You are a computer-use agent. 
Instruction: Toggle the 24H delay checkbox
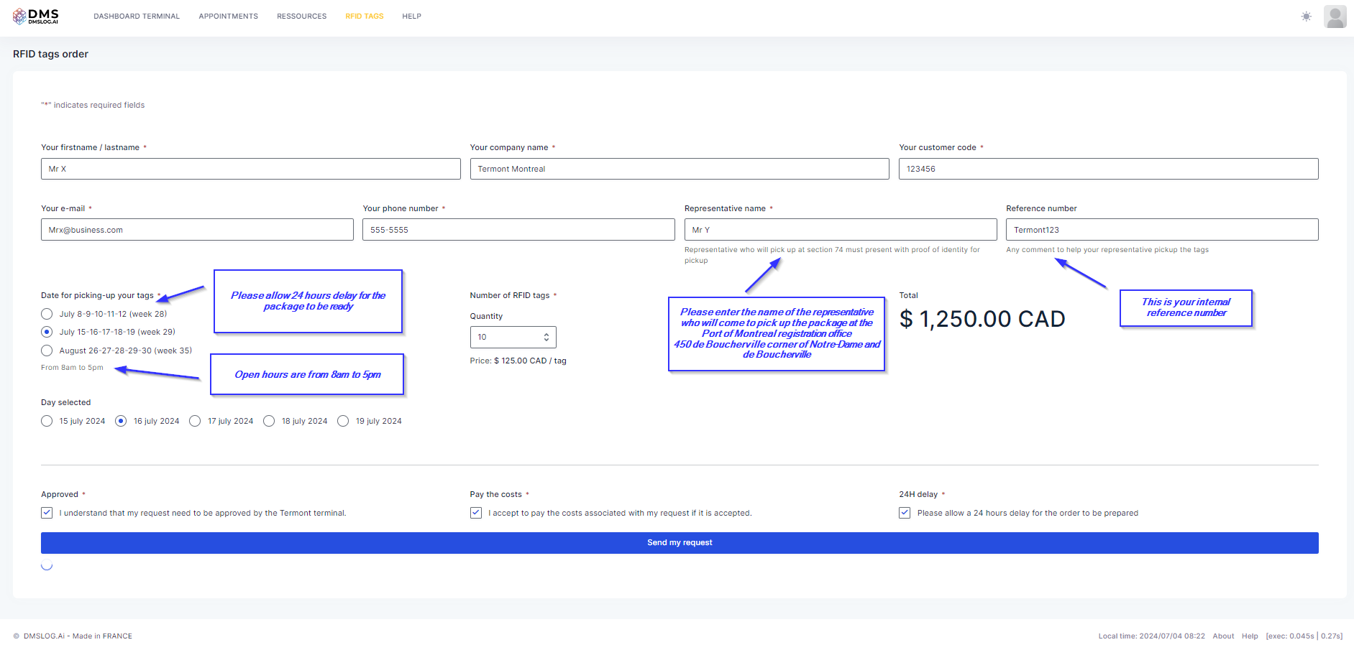point(905,513)
